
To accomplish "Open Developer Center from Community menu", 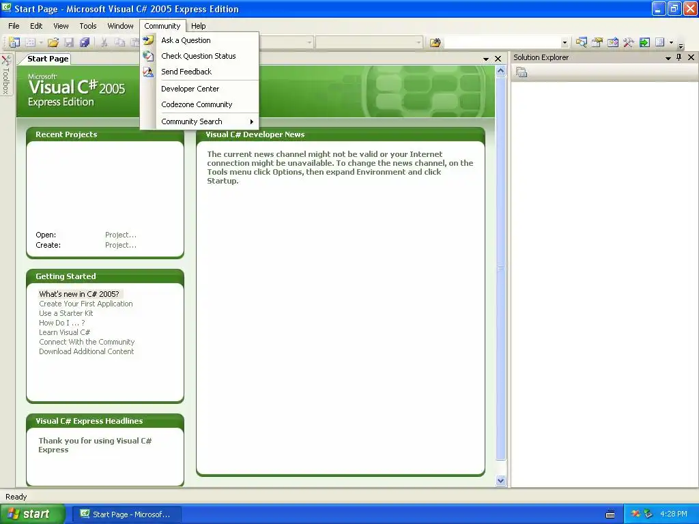I will click(200, 89).
